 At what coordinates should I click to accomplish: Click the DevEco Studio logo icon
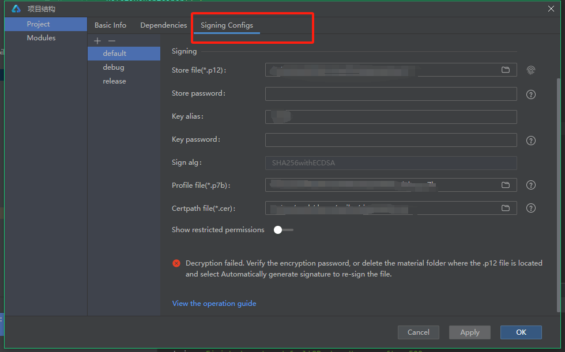tap(16, 9)
